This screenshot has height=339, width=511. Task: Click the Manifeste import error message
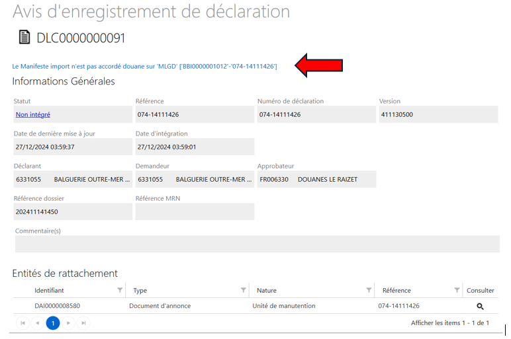[144, 66]
